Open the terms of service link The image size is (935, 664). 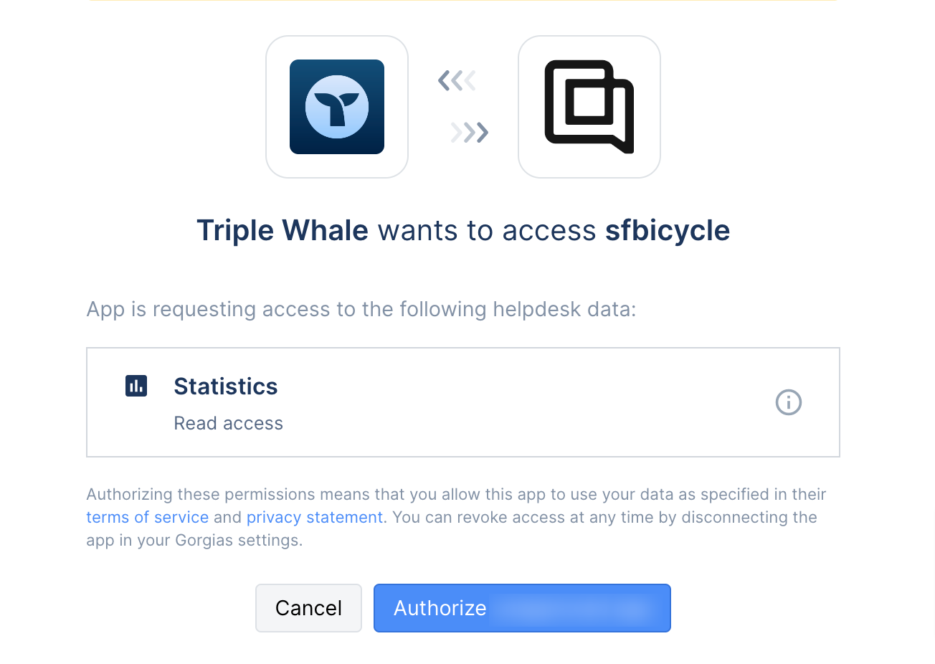(x=147, y=517)
